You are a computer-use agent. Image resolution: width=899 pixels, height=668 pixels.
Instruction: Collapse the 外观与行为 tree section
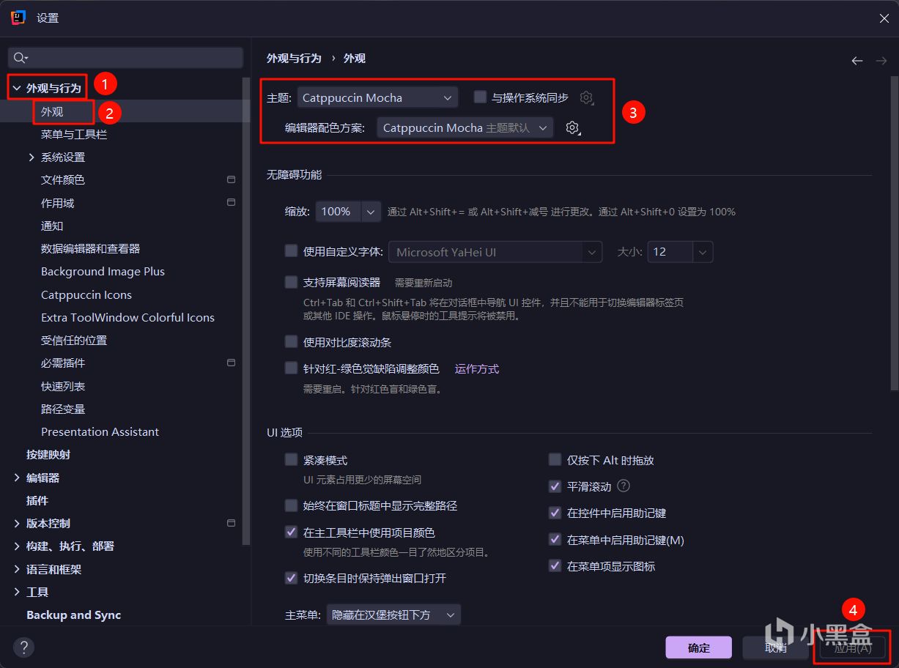16,88
